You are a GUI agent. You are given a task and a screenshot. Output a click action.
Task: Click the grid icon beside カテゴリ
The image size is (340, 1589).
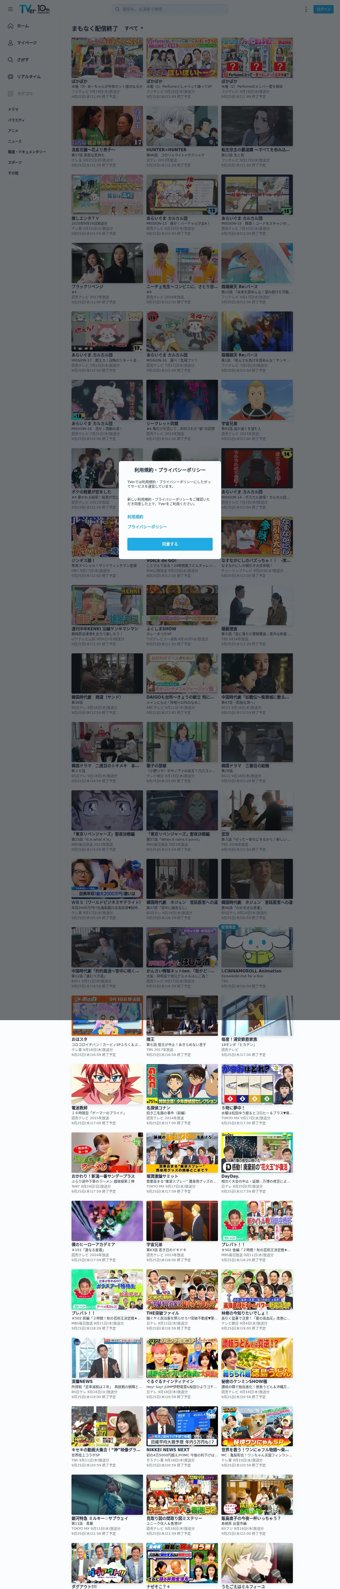click(x=11, y=94)
